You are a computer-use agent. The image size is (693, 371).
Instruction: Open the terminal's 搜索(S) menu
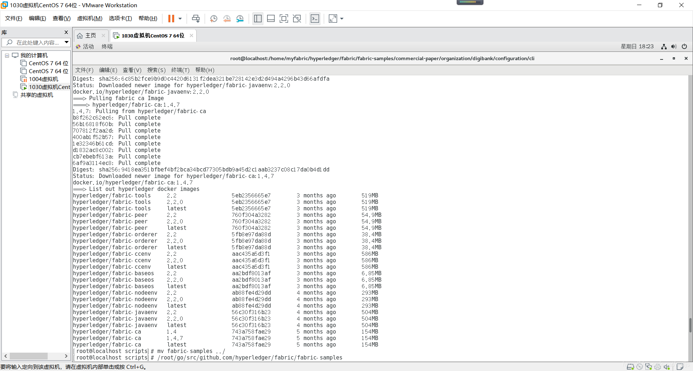pos(156,70)
